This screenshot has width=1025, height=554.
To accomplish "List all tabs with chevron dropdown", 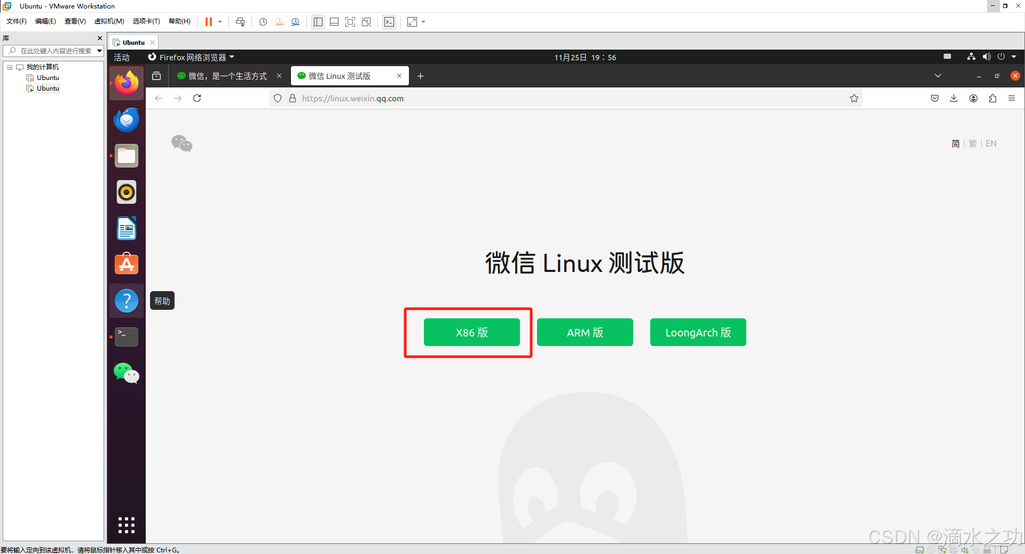I will click(x=938, y=76).
